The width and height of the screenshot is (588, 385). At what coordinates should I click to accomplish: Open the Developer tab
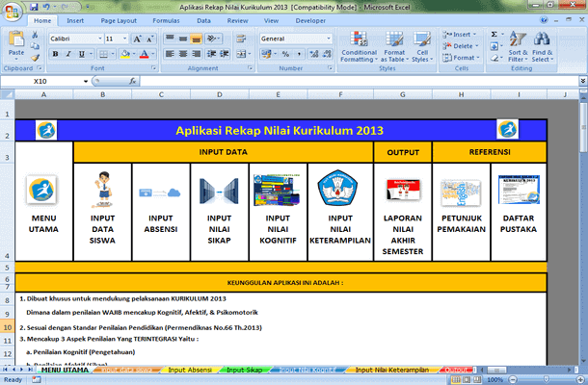(x=310, y=20)
